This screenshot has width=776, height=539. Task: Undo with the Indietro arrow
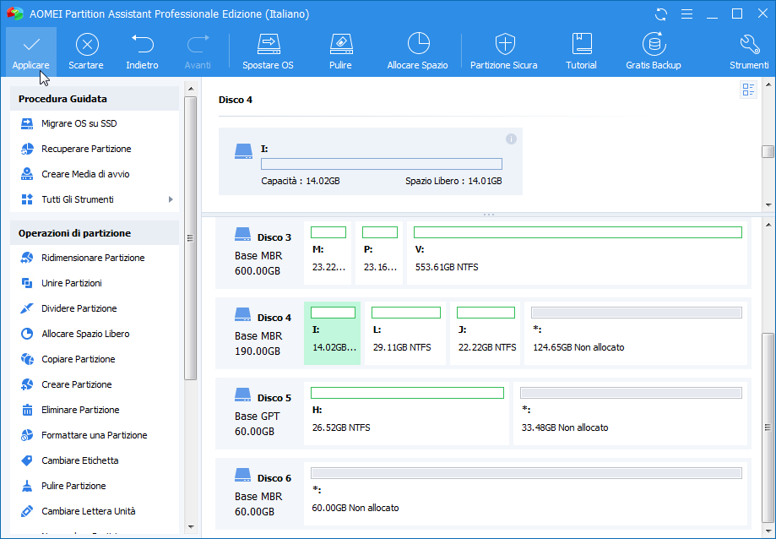tap(142, 52)
